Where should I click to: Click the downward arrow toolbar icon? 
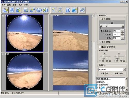point(60,10)
